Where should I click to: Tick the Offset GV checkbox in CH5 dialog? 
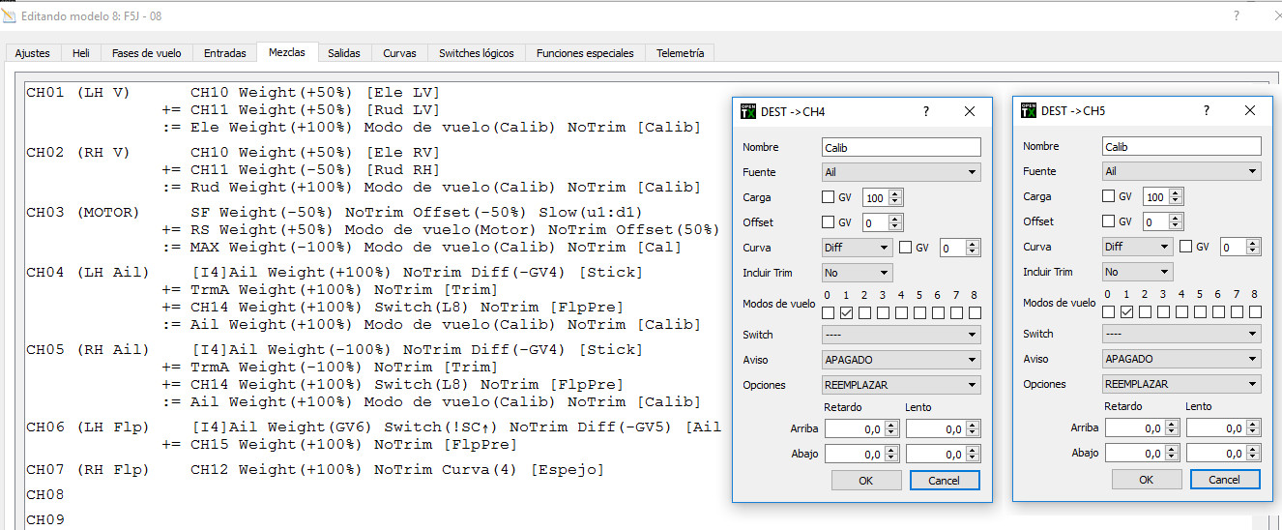coord(1109,221)
